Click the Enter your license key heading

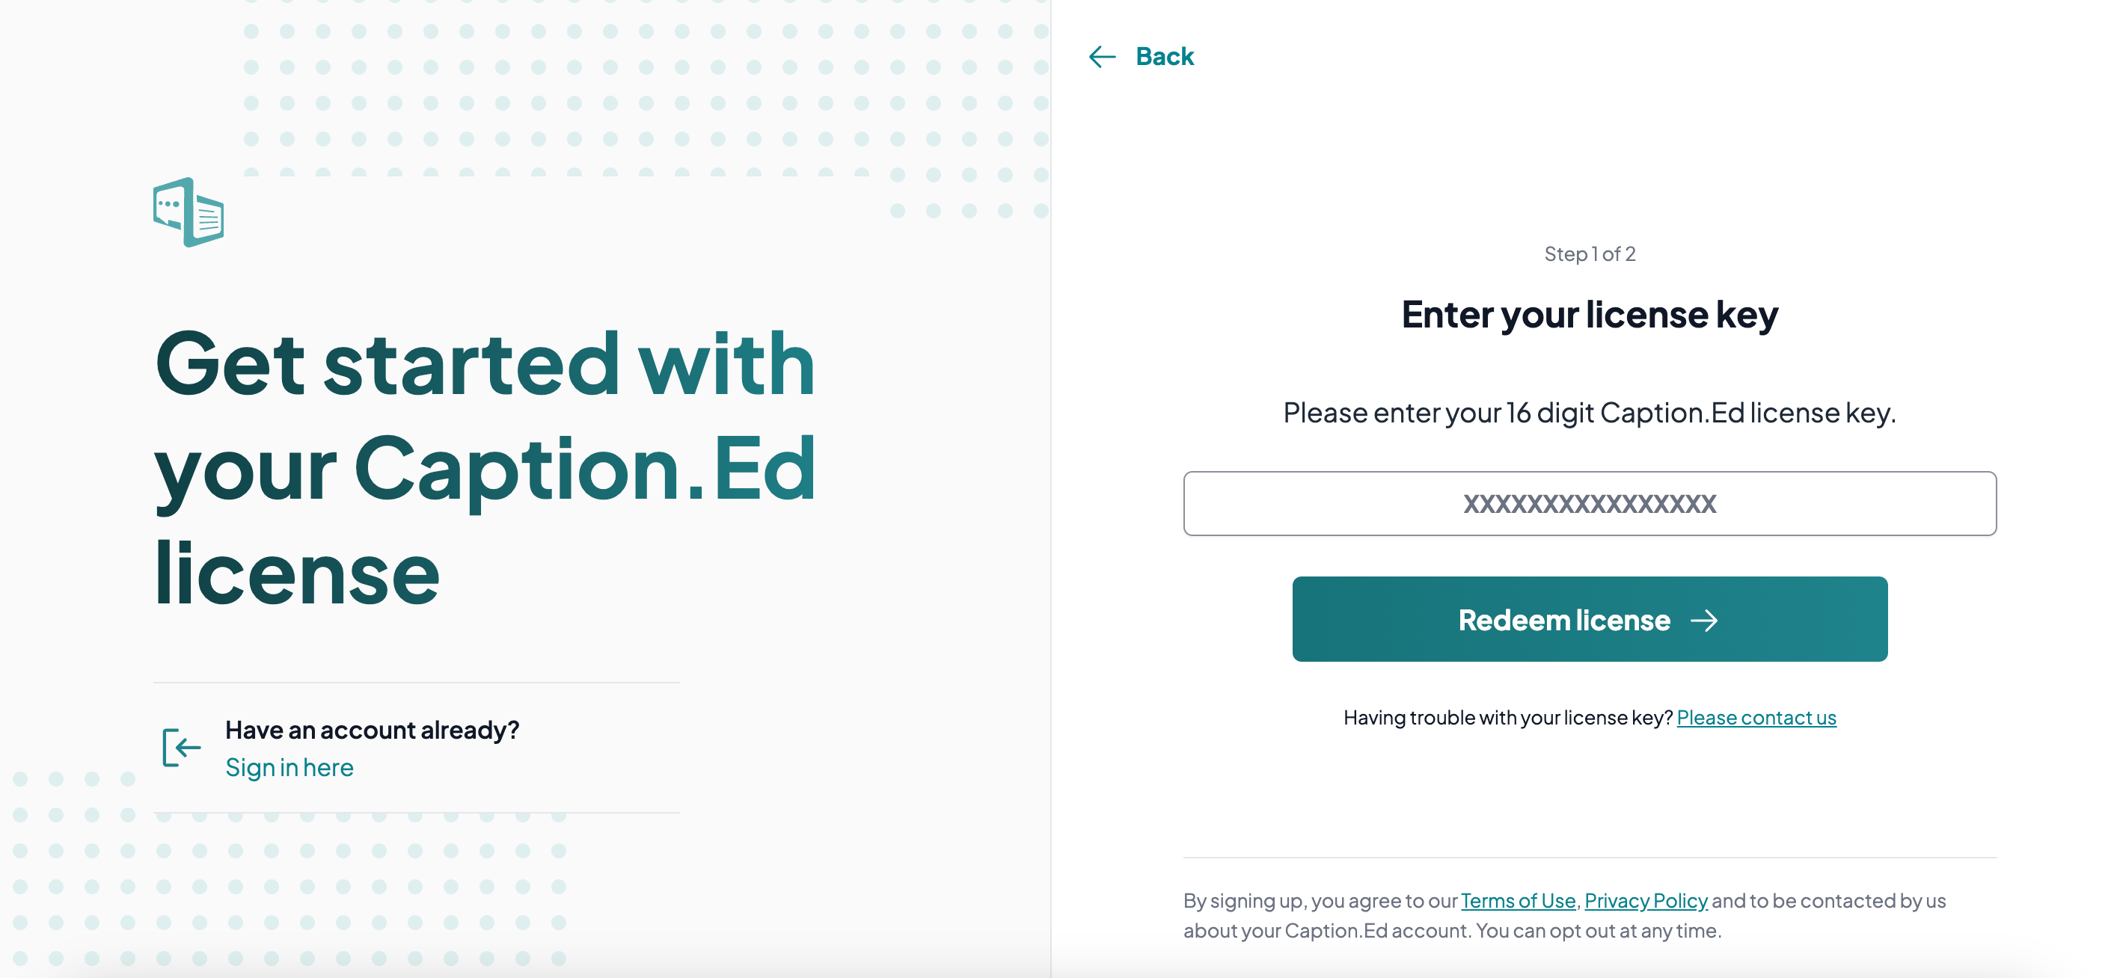1590,315
